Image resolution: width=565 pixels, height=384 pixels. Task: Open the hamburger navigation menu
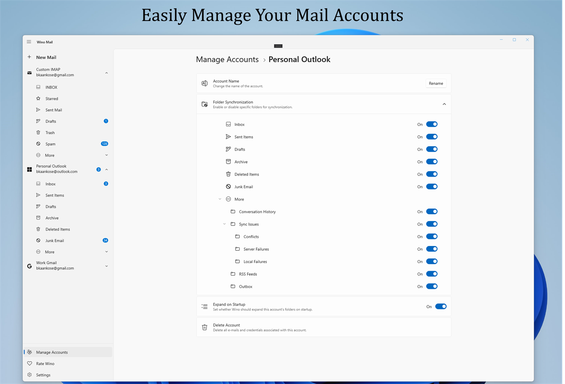pos(29,41)
